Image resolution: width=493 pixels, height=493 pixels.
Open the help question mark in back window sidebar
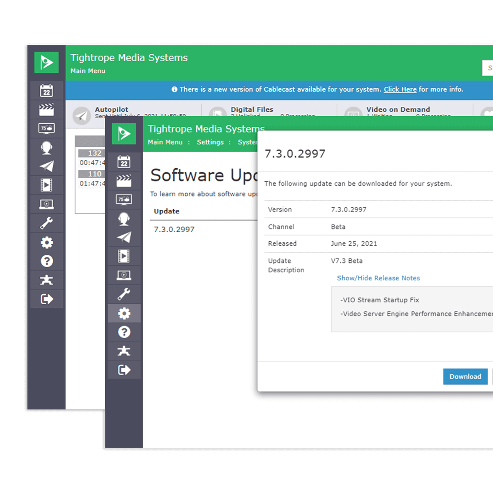(x=47, y=261)
